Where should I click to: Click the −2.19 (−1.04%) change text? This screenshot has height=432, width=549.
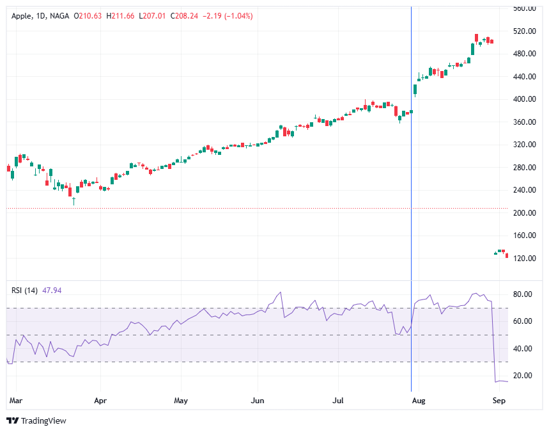(228, 15)
